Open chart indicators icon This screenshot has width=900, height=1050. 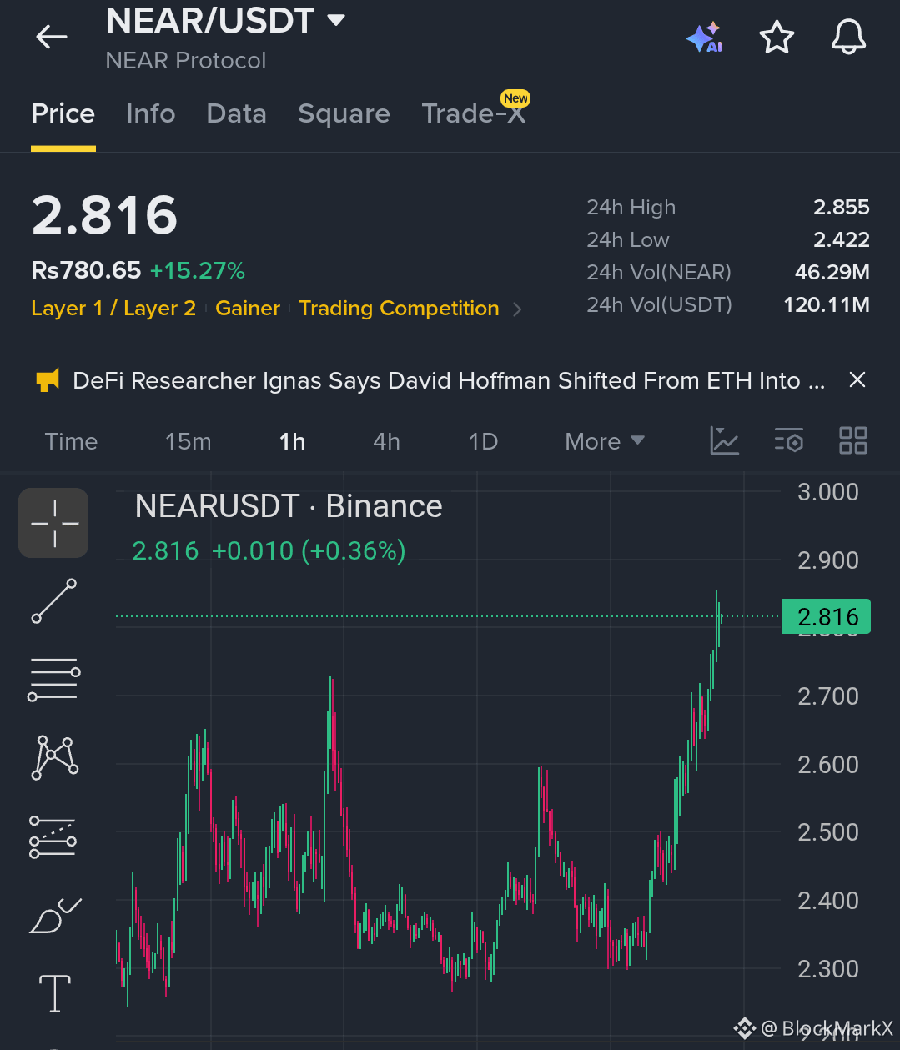pos(724,440)
